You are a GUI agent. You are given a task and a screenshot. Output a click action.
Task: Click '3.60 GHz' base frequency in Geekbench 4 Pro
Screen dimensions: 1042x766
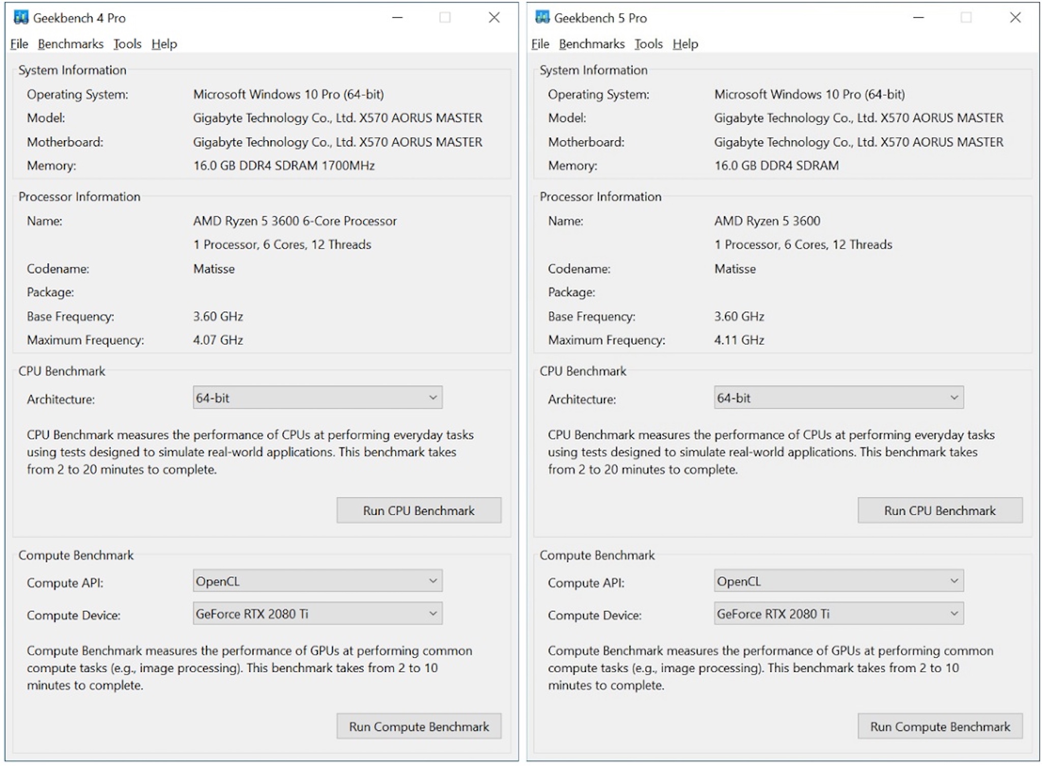(218, 317)
